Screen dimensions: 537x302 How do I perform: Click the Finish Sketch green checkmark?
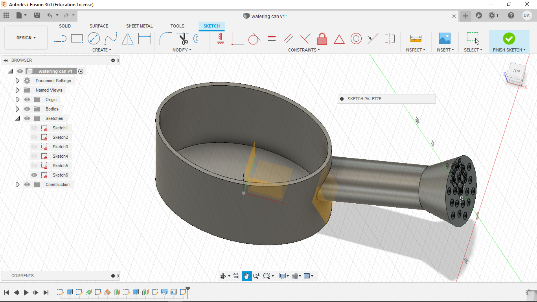[x=509, y=39]
